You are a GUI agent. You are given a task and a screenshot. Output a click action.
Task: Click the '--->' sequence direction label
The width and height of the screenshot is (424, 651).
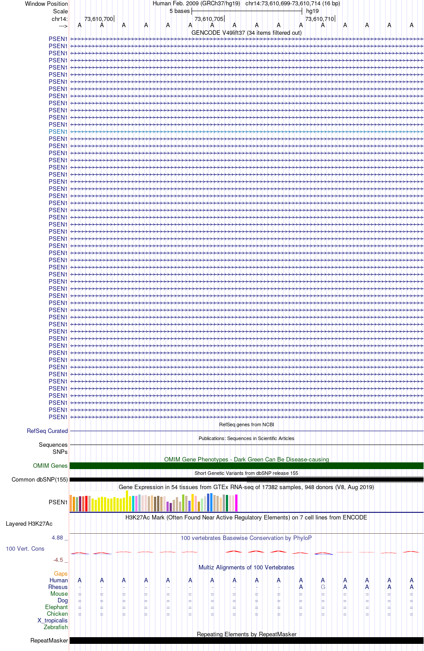63,26
